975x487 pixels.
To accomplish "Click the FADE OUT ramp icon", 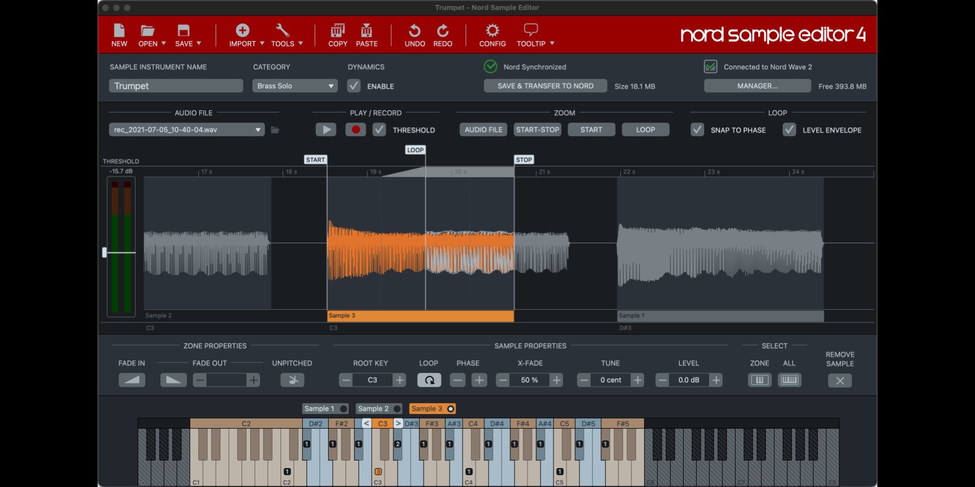I will click(x=173, y=380).
